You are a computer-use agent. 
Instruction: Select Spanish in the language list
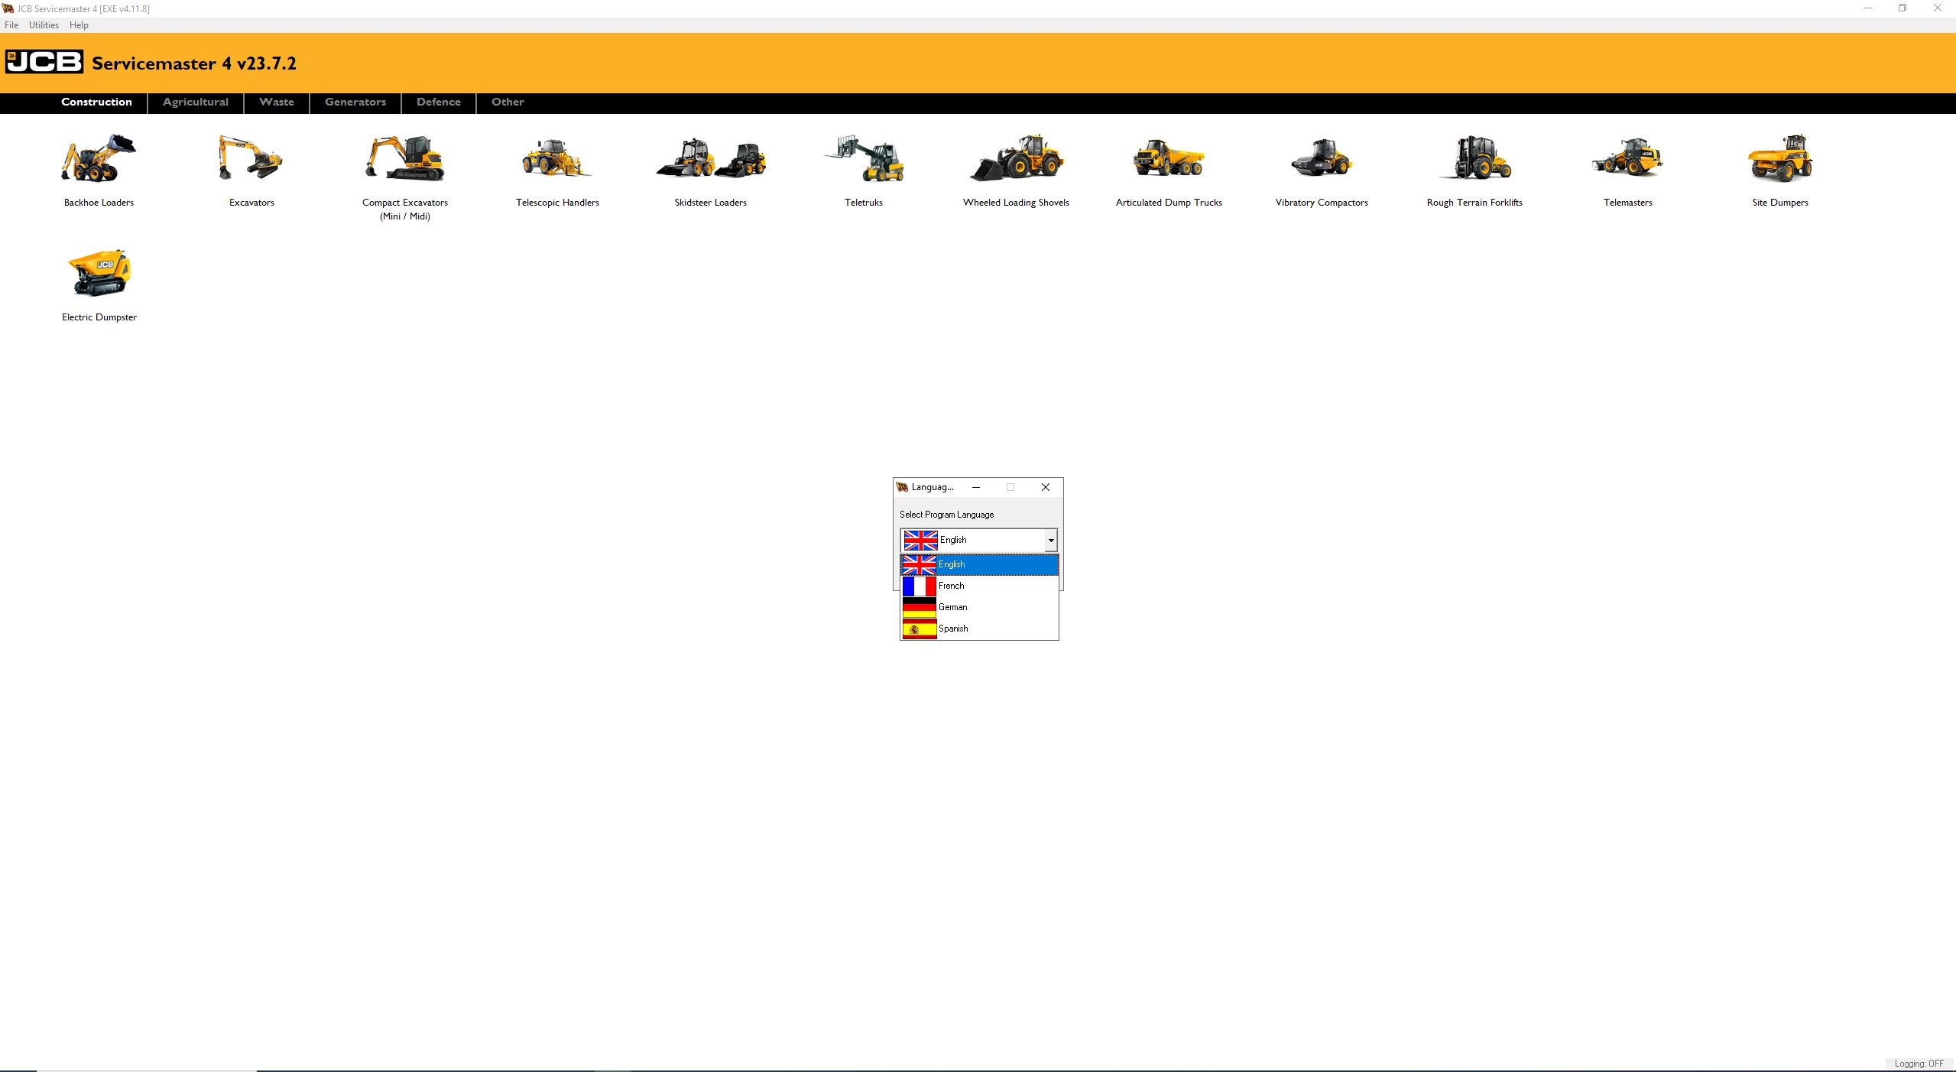tap(980, 629)
